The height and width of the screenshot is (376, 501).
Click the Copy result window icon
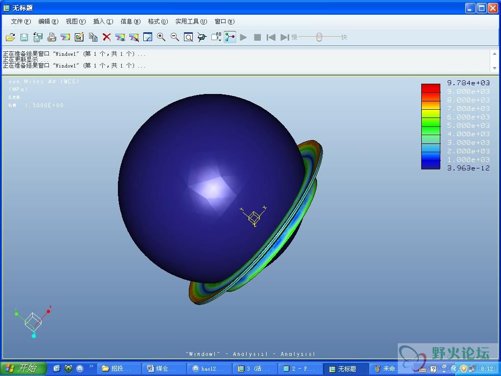[93, 37]
